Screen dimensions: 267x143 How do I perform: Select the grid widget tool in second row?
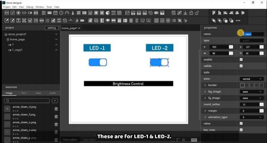(x=156, y=21)
